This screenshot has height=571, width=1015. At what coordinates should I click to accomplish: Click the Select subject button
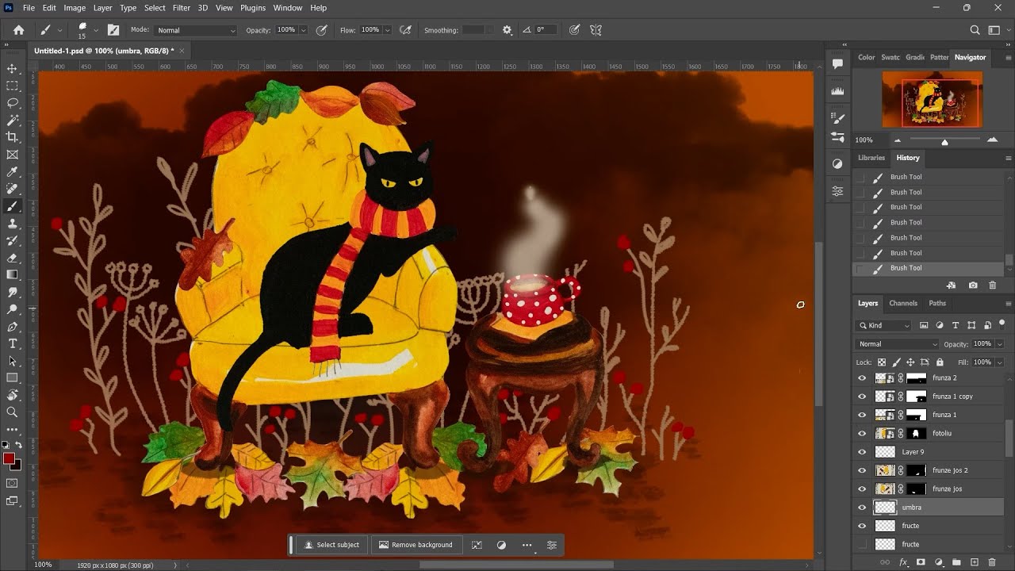(x=331, y=545)
